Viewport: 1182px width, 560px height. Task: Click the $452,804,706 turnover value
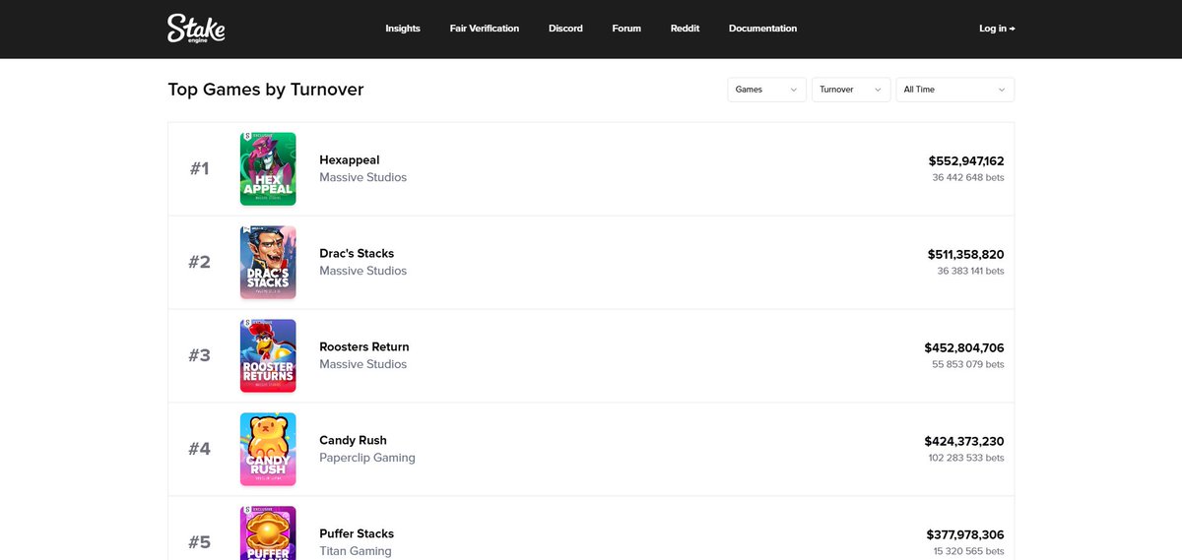click(x=964, y=348)
